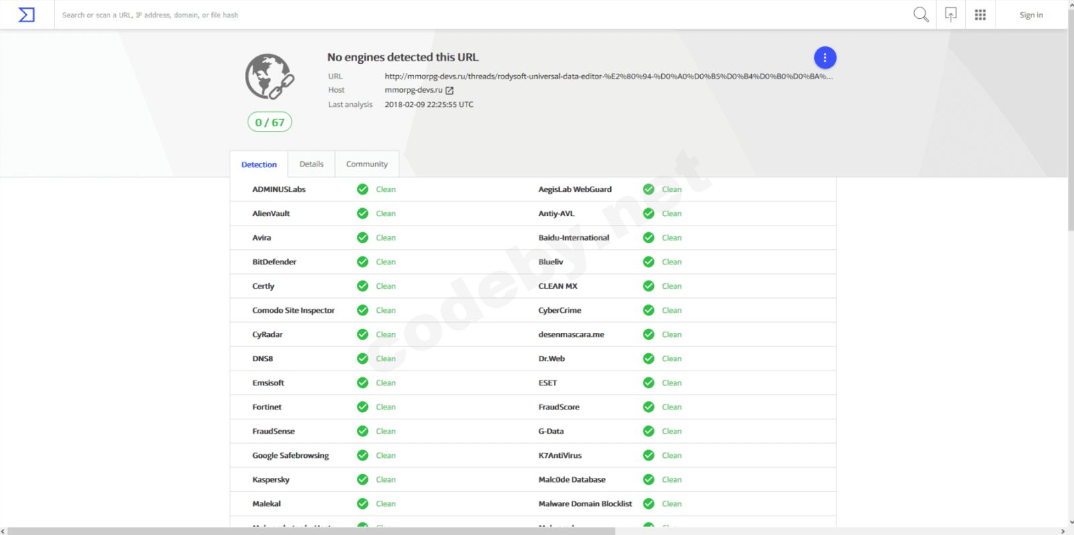Viewport: 1074px width, 535px height.
Task: Open the upload file icon
Action: coord(950,15)
